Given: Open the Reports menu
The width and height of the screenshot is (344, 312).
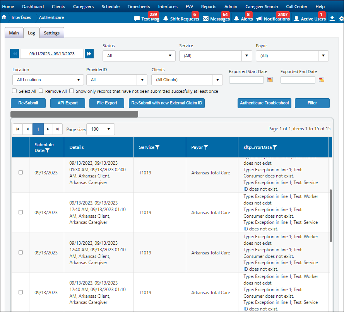Looking at the screenshot, I should [x=209, y=7].
